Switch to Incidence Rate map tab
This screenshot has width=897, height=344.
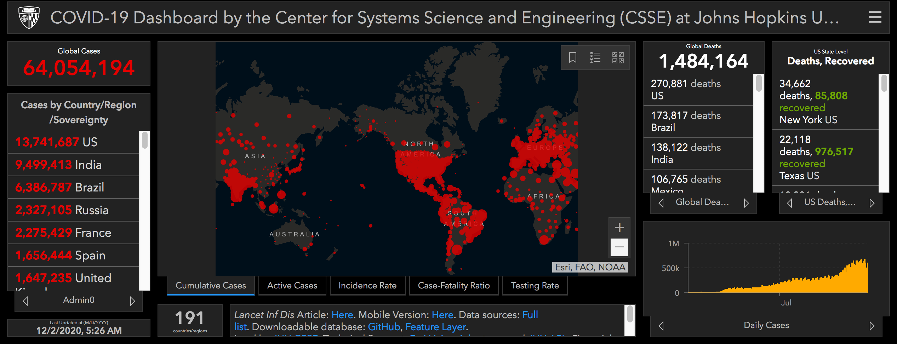367,286
